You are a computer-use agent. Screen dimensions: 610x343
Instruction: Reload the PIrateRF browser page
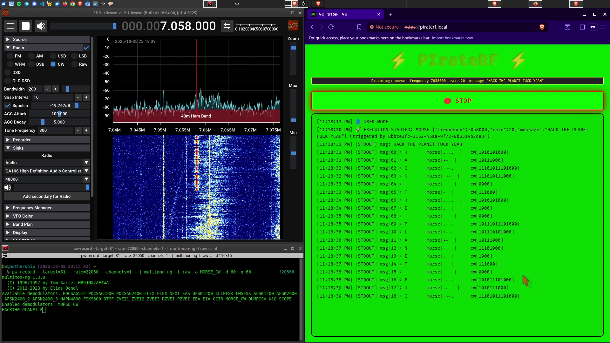(x=331, y=27)
